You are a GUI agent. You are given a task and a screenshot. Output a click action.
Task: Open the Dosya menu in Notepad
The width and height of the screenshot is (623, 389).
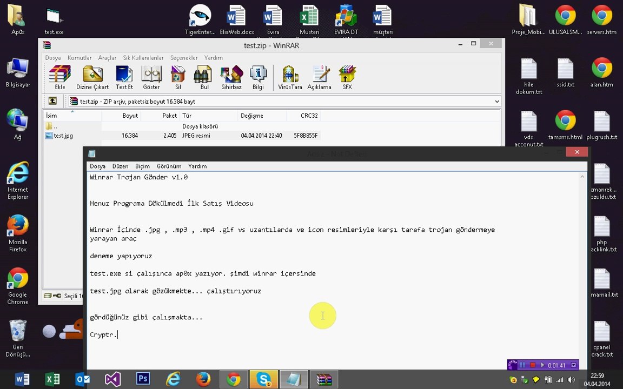point(97,166)
